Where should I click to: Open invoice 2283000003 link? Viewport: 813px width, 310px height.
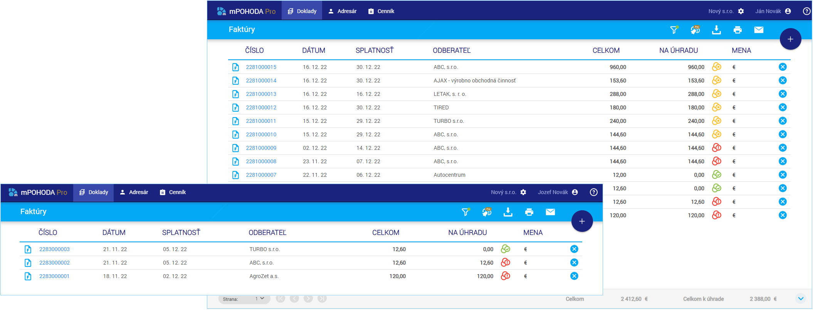(x=54, y=249)
